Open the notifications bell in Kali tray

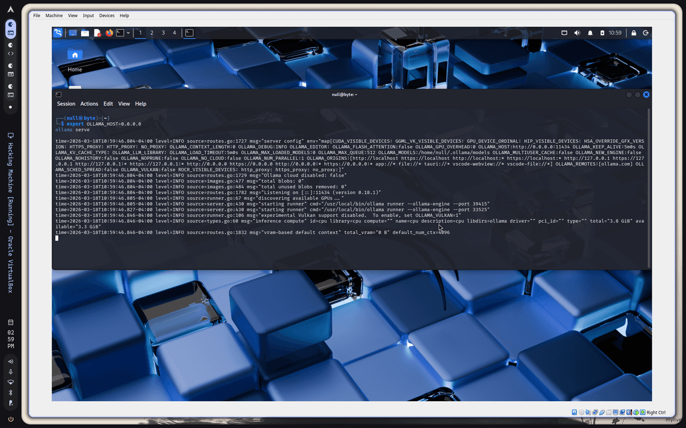590,33
